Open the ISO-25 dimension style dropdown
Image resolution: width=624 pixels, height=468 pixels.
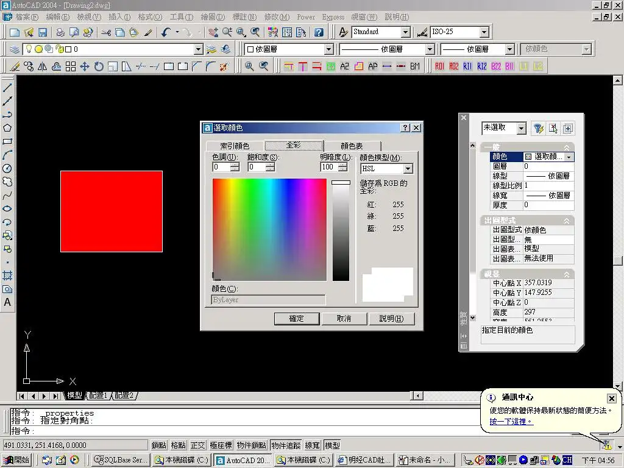484,32
